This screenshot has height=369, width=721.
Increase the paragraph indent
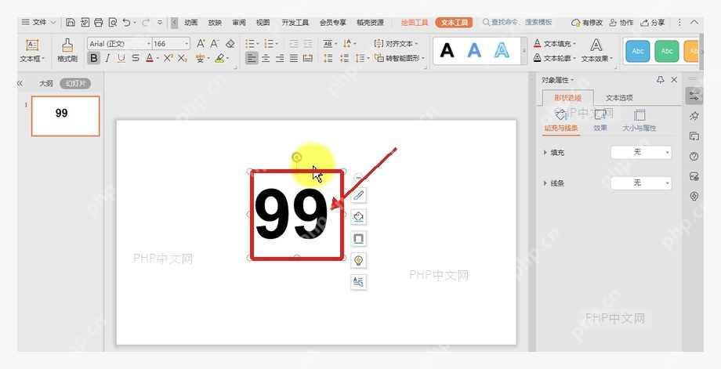(x=308, y=44)
